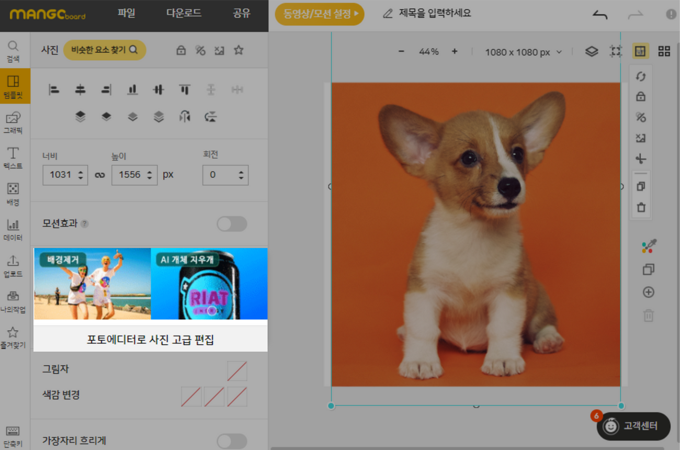Click the 그림자 shadow swatch
680x450 pixels.
point(237,370)
